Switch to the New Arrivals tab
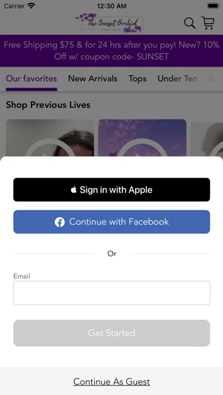Image resolution: width=223 pixels, height=395 pixels. [93, 79]
